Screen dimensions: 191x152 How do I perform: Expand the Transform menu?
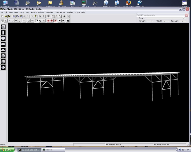49,12
